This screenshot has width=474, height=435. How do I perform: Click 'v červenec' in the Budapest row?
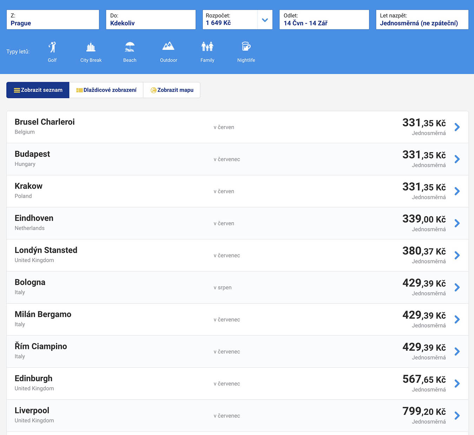(x=227, y=159)
